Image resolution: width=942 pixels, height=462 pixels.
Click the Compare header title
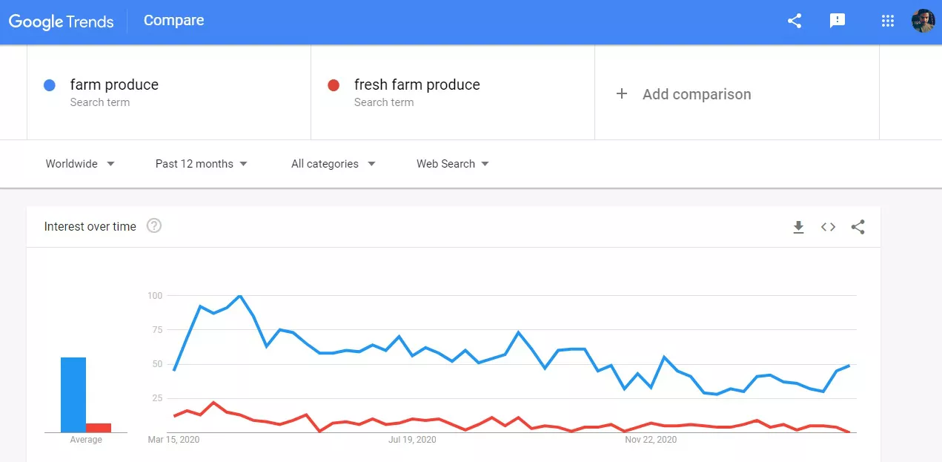point(173,21)
